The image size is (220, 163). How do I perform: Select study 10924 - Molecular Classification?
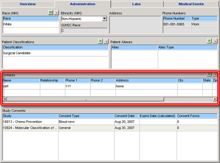[30, 128]
